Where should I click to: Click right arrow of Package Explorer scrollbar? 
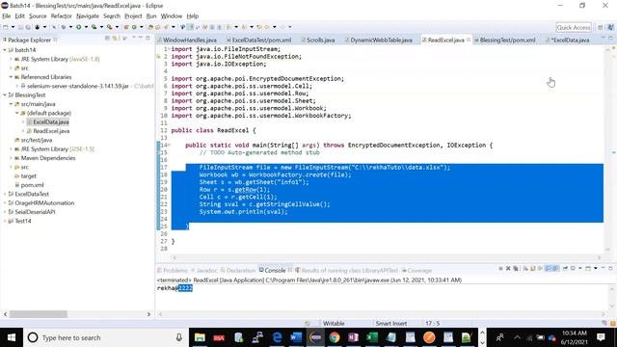click(148, 314)
